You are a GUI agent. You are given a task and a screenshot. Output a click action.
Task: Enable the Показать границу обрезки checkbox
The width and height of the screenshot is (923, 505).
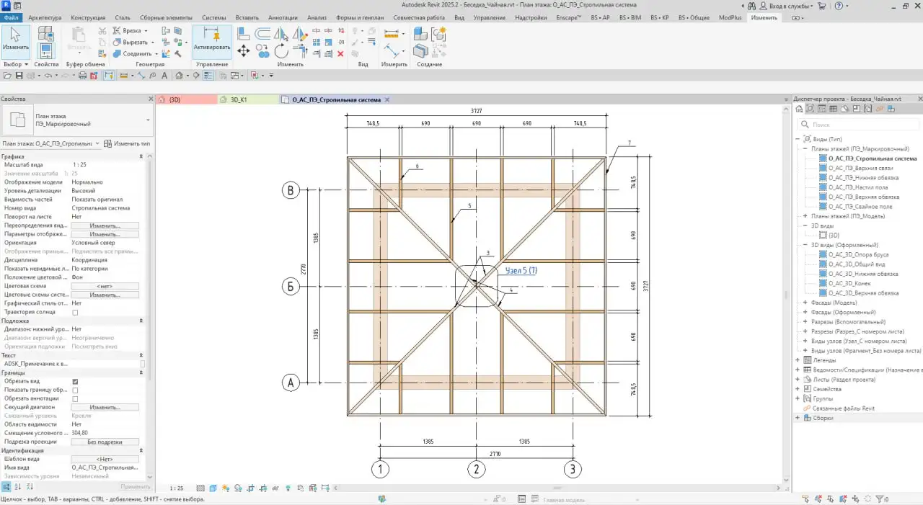pos(74,390)
